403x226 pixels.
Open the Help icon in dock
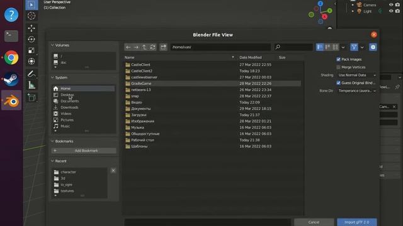pos(11,15)
